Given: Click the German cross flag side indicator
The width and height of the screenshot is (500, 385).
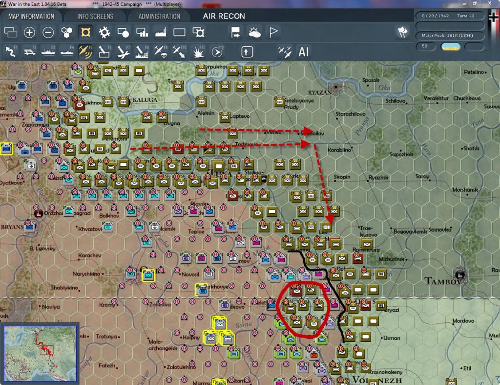Looking at the screenshot, I should [493, 18].
